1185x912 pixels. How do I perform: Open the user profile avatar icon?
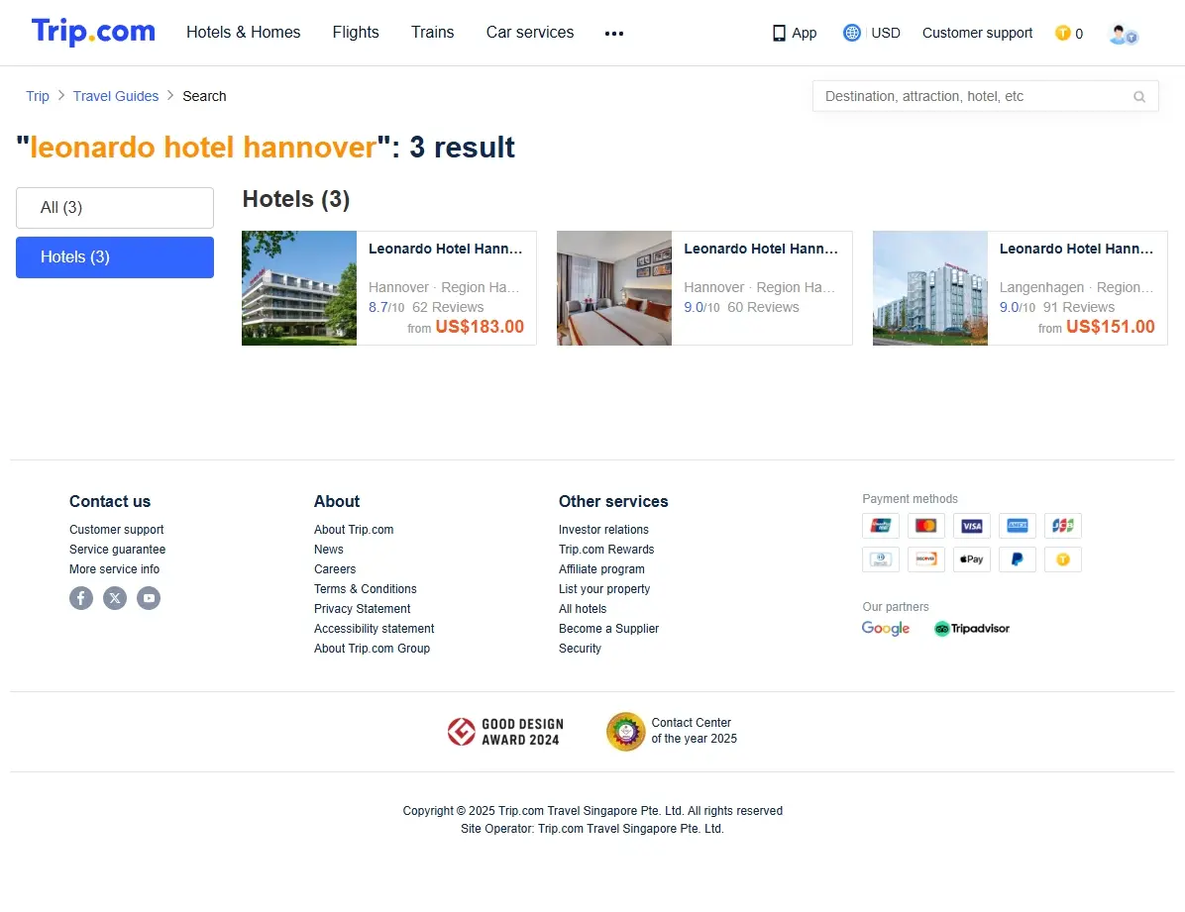(1123, 34)
